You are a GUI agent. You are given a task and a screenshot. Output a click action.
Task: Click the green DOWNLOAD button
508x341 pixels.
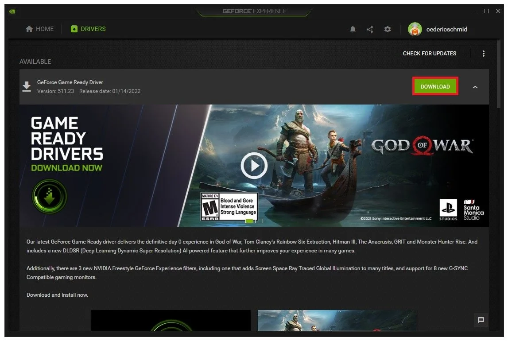click(435, 86)
